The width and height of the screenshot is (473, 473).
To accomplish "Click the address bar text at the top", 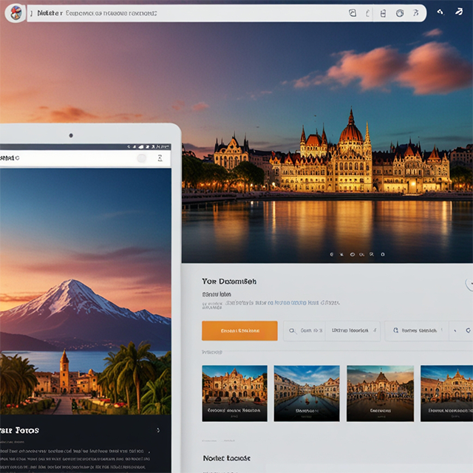I will tap(111, 13).
